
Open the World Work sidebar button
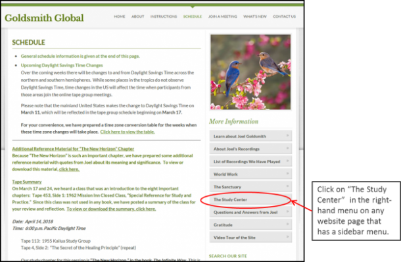tap(250, 174)
